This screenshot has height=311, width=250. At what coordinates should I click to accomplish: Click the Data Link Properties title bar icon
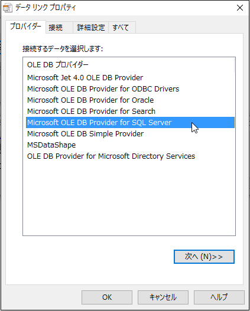coord(8,8)
